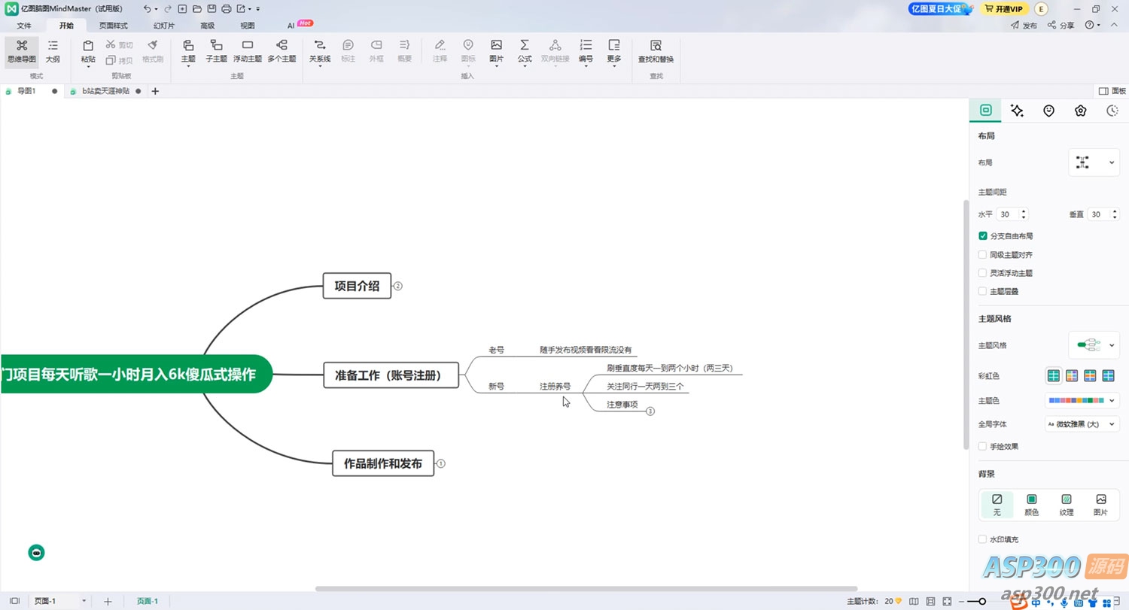
Task: Toggle the 面板 panel button
Action: [1112, 91]
